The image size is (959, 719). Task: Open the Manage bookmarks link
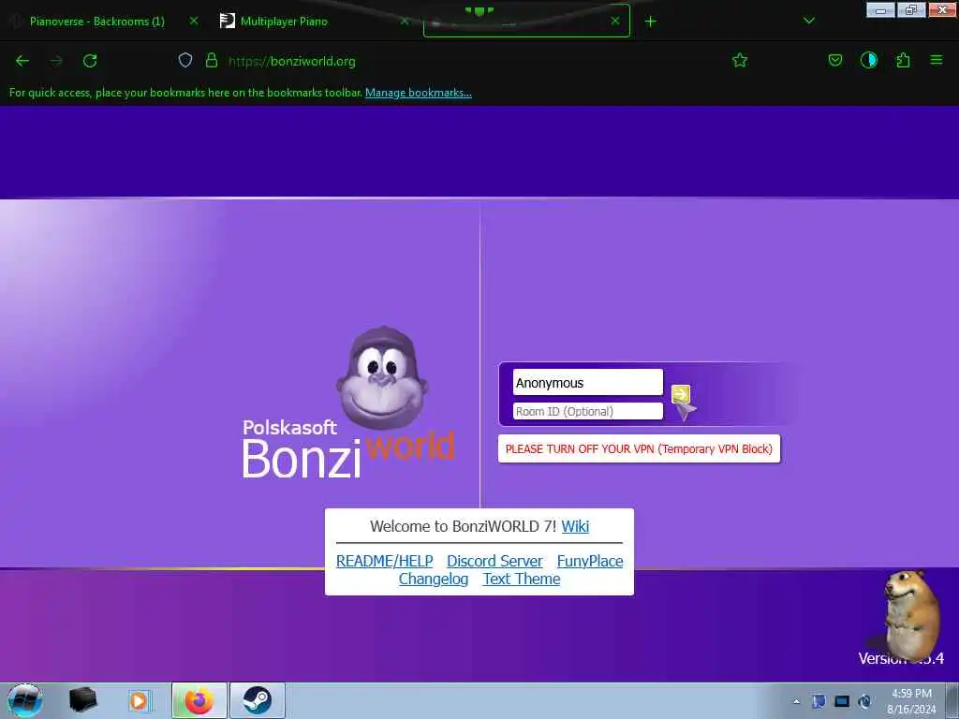[419, 93]
